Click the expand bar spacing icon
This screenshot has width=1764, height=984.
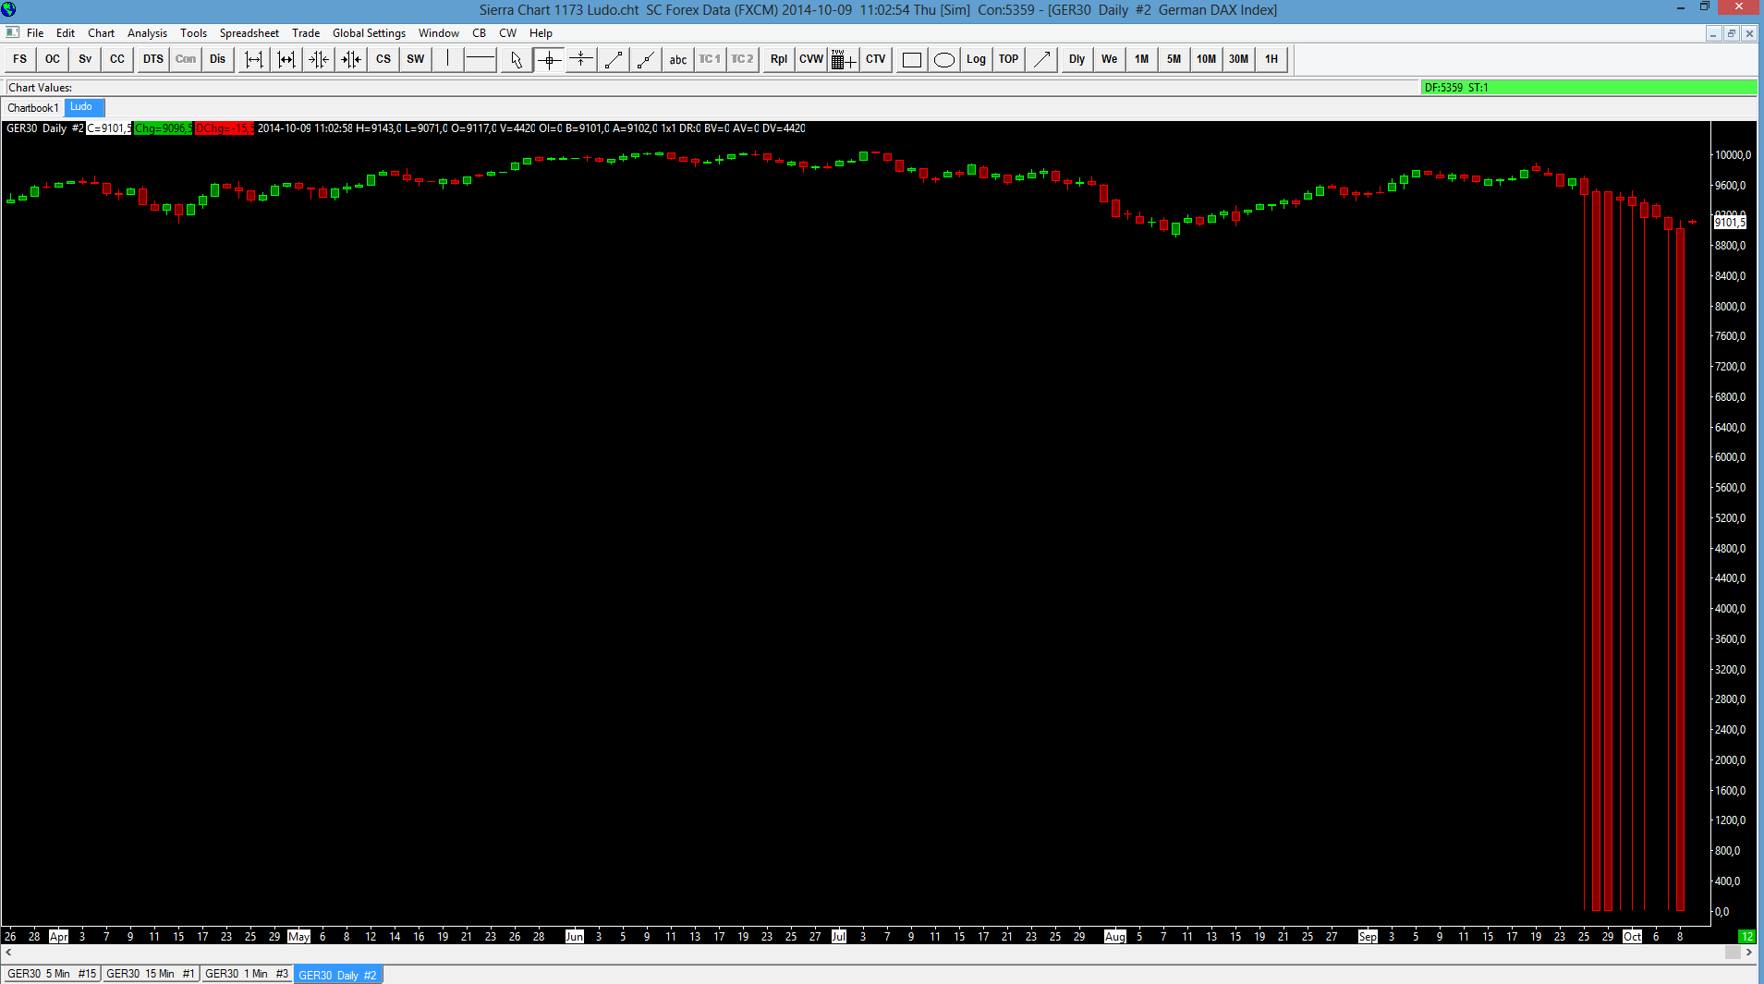pos(254,59)
